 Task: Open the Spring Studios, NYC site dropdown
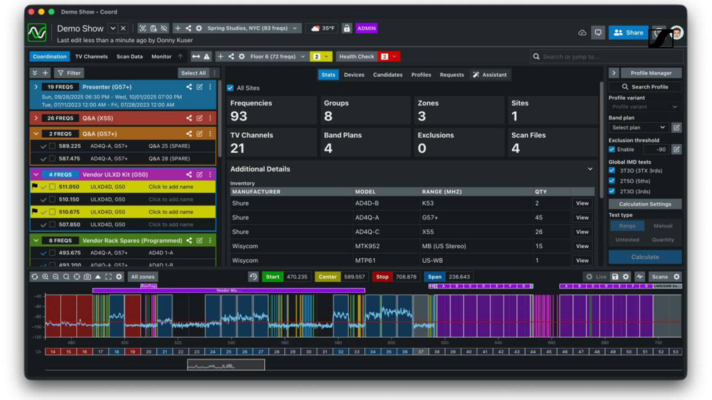tap(254, 28)
